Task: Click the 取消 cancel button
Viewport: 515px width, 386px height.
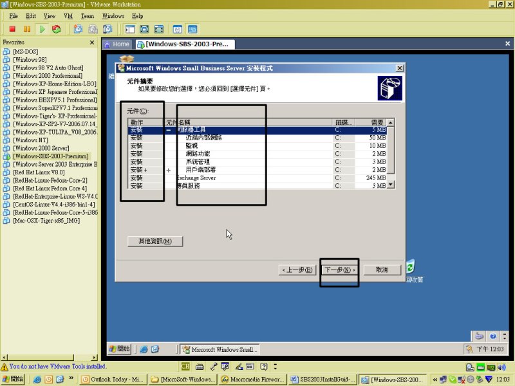Action: 382,270
